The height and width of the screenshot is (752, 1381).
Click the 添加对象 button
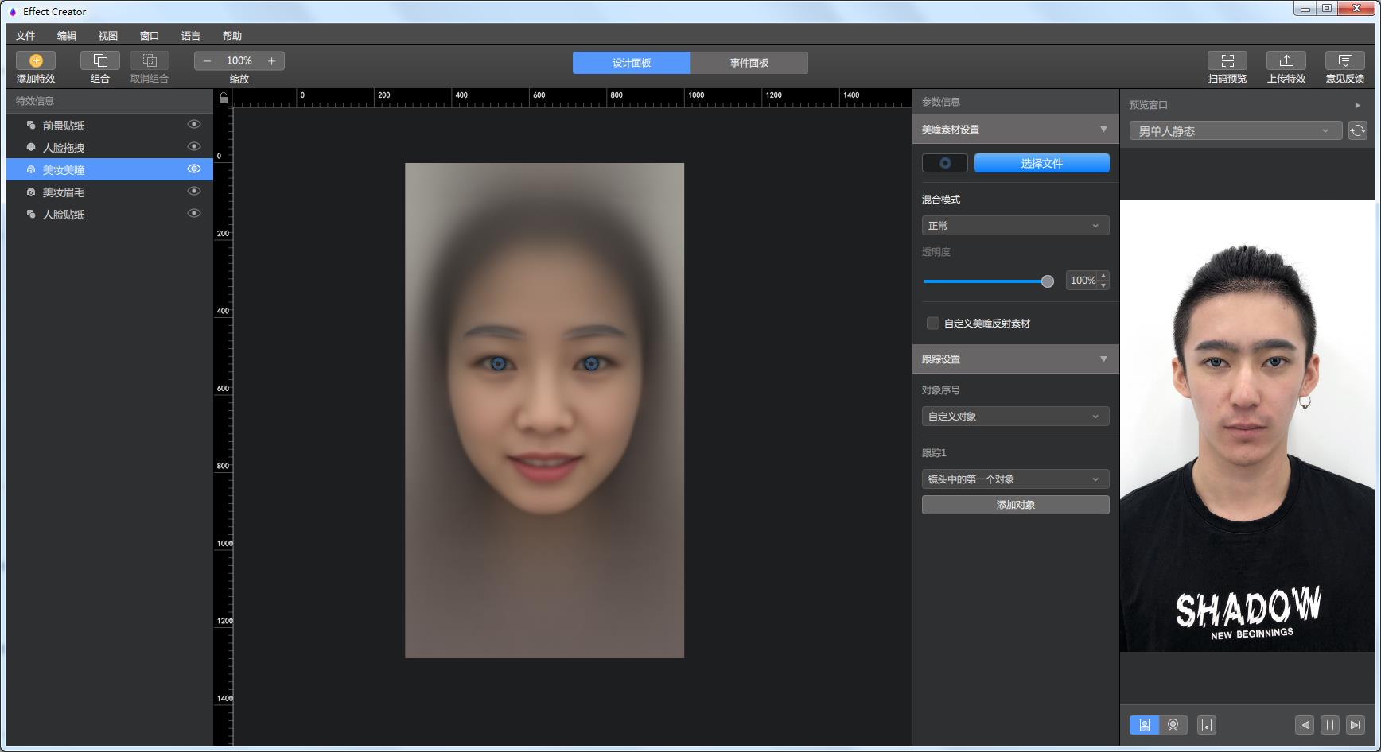click(1015, 505)
